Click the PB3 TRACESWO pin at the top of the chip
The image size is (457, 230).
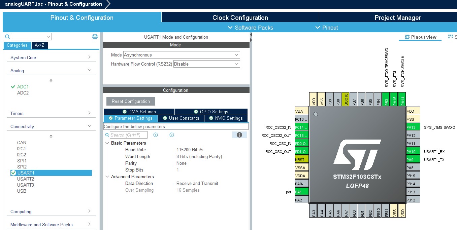pos(387,100)
